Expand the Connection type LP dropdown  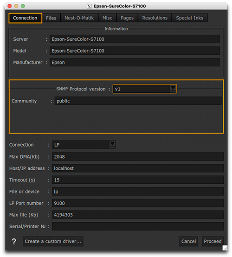tap(84, 145)
